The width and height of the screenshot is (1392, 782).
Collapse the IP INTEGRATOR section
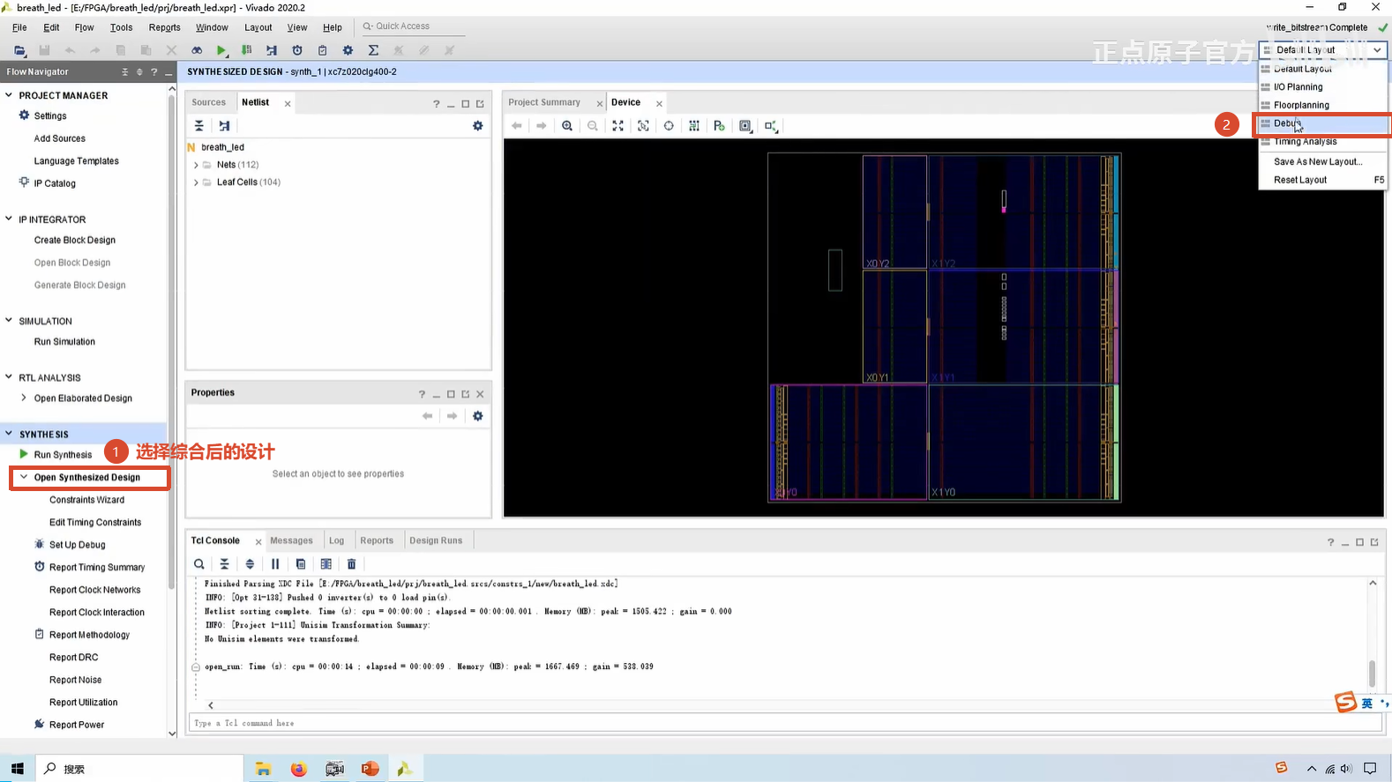coord(9,219)
